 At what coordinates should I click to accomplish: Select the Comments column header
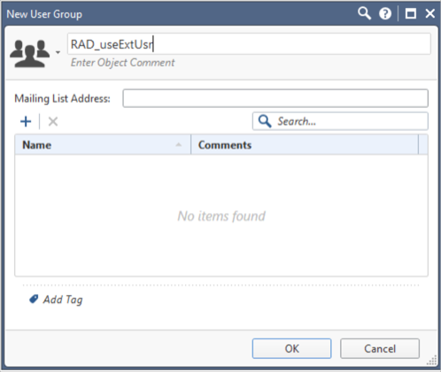pyautogui.click(x=305, y=145)
